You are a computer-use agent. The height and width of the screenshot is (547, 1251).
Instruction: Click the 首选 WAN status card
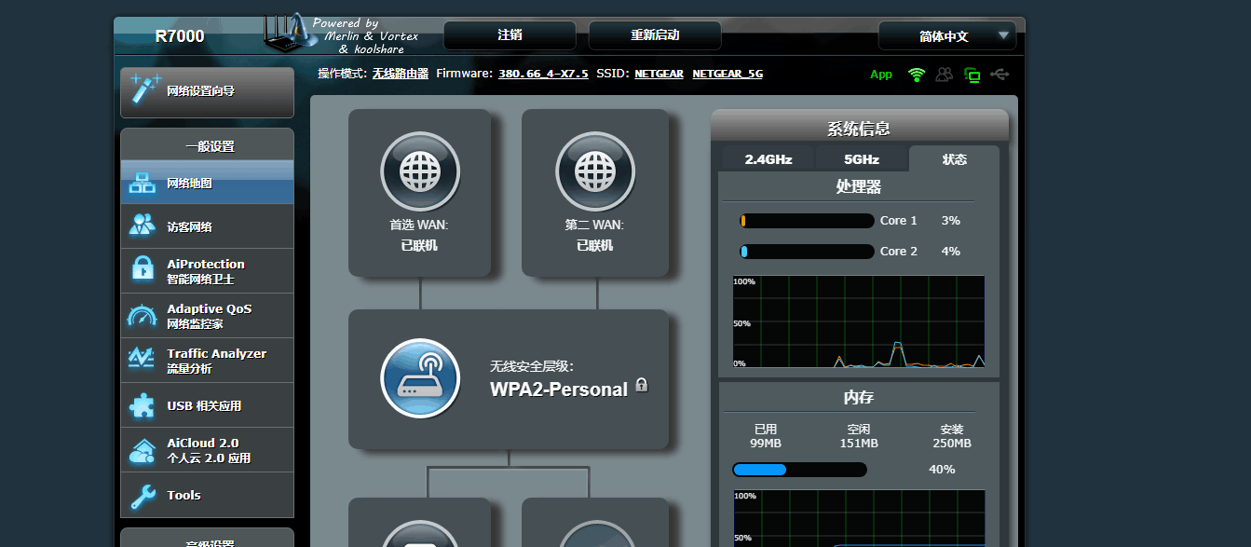(x=419, y=193)
